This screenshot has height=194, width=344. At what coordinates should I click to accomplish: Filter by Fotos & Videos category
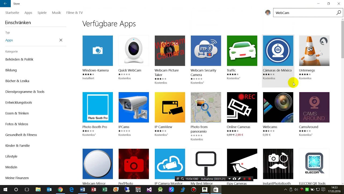click(x=17, y=124)
